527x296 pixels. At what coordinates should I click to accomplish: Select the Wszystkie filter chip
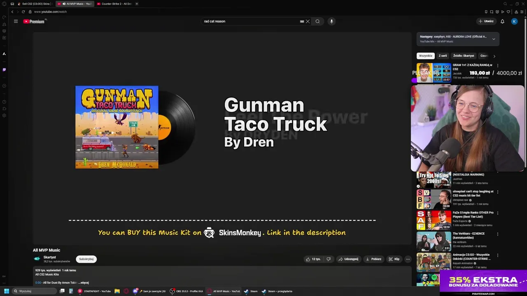pyautogui.click(x=426, y=55)
